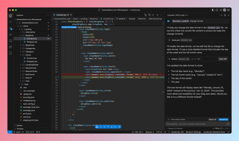Toggle the Cascade panel icon in title bar
The width and height of the screenshot is (239, 141).
pyautogui.click(x=225, y=10)
